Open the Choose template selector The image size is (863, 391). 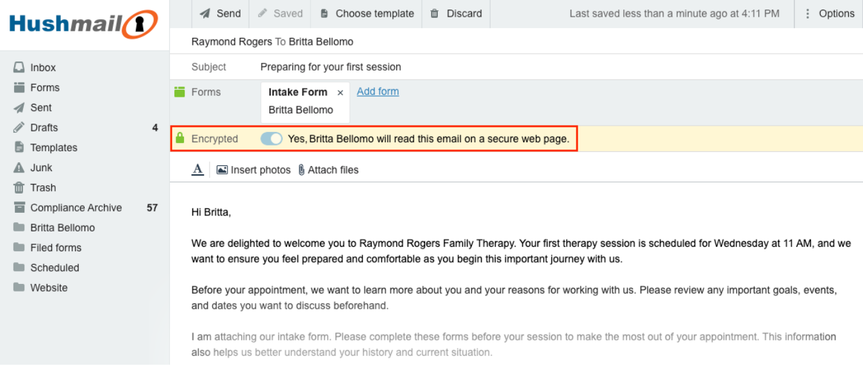(x=366, y=13)
